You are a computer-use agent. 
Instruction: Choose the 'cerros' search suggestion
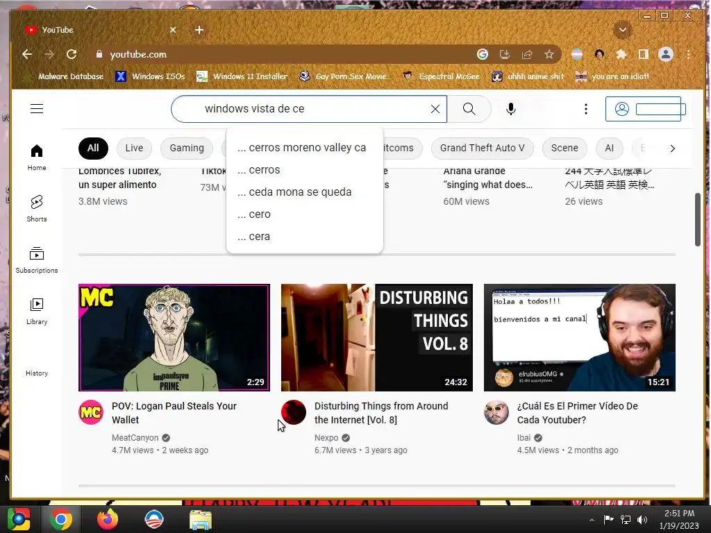(305, 170)
